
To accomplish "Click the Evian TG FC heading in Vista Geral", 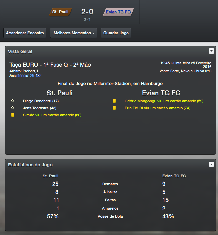I will tap(161, 93).
